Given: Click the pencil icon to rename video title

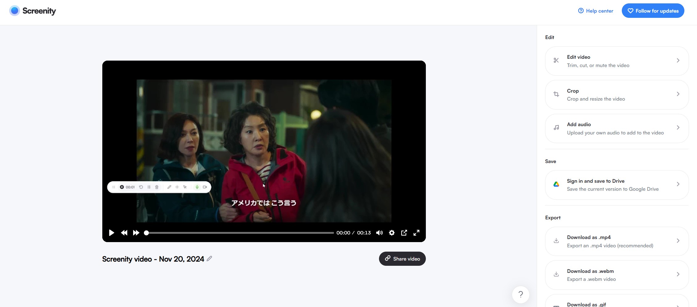Looking at the screenshot, I should point(209,259).
